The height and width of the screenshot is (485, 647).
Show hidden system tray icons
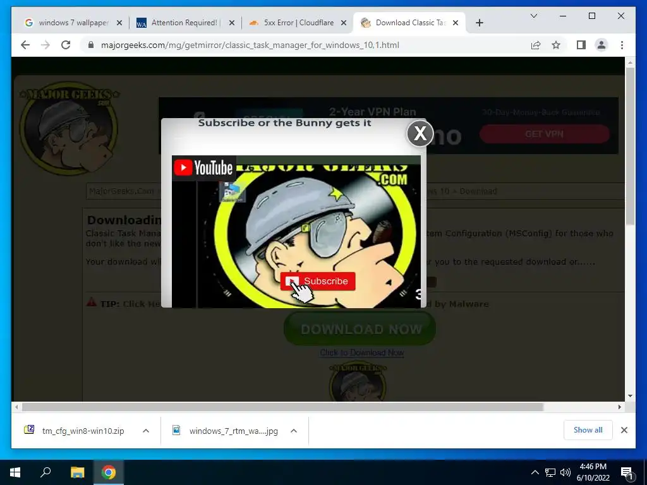pos(535,472)
